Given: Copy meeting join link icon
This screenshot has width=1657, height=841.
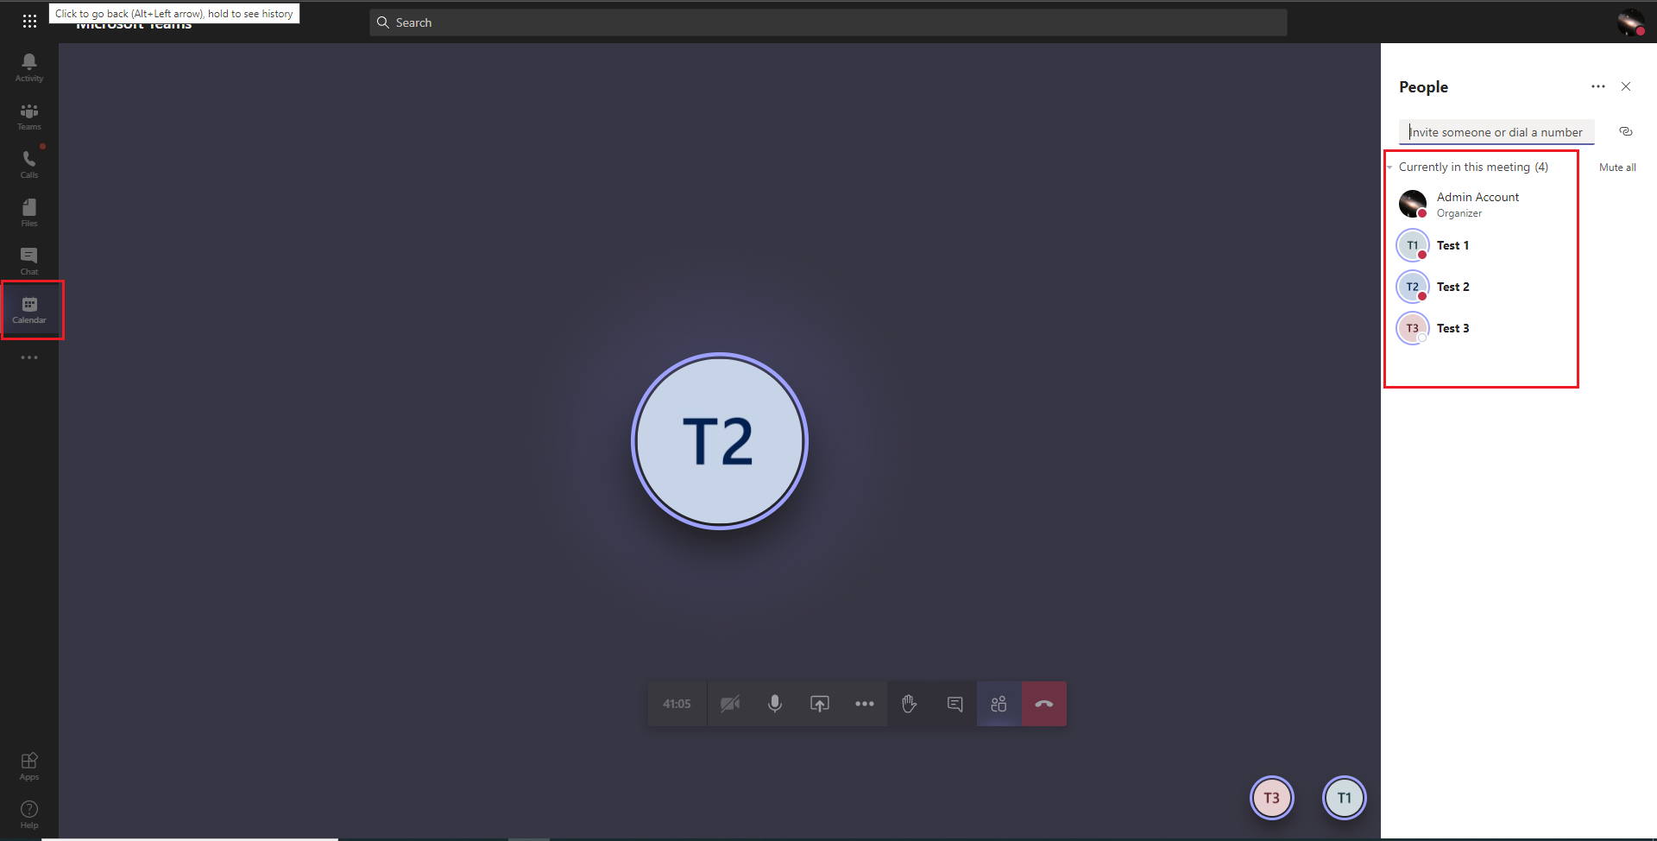Looking at the screenshot, I should click(1626, 131).
